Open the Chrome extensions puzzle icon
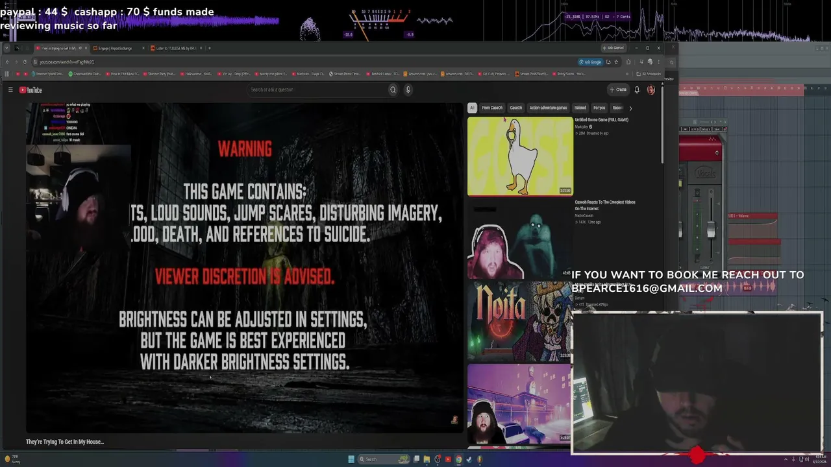The image size is (831, 467). [628, 62]
